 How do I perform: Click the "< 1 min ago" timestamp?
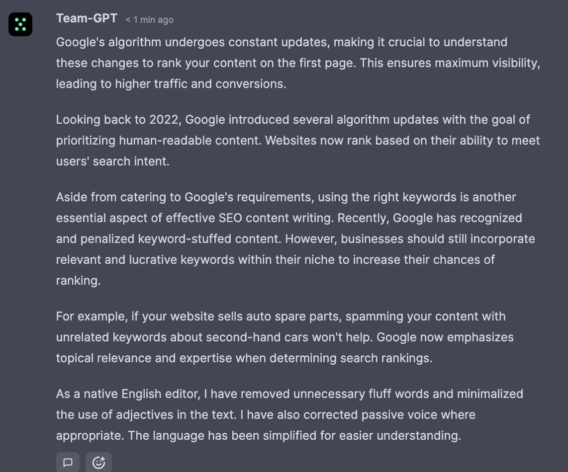coord(149,20)
